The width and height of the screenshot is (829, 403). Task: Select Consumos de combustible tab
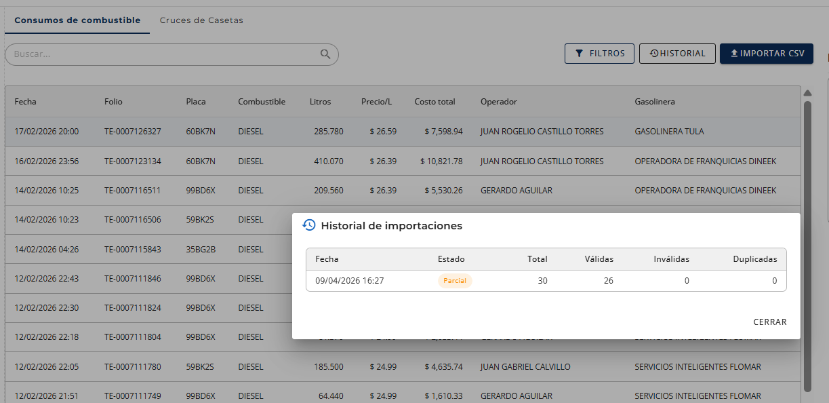(77, 20)
